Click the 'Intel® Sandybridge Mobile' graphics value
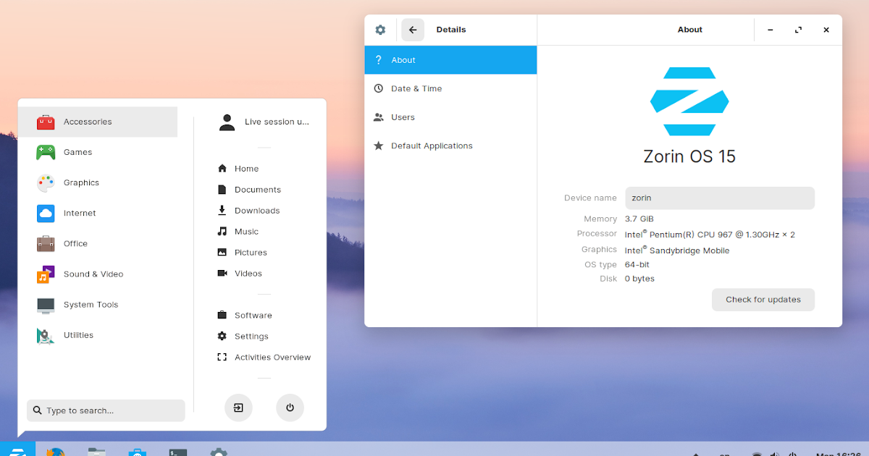 click(x=677, y=250)
